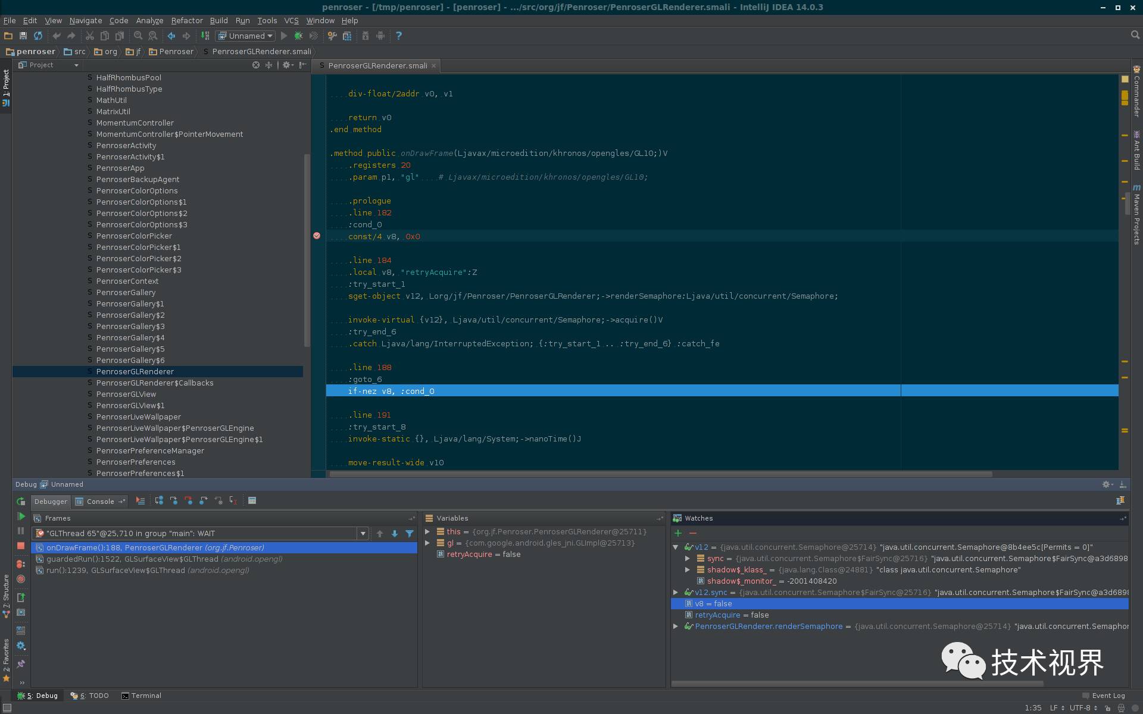1143x714 pixels.
Task: Open Project Structure toolbar icon
Action: [347, 36]
